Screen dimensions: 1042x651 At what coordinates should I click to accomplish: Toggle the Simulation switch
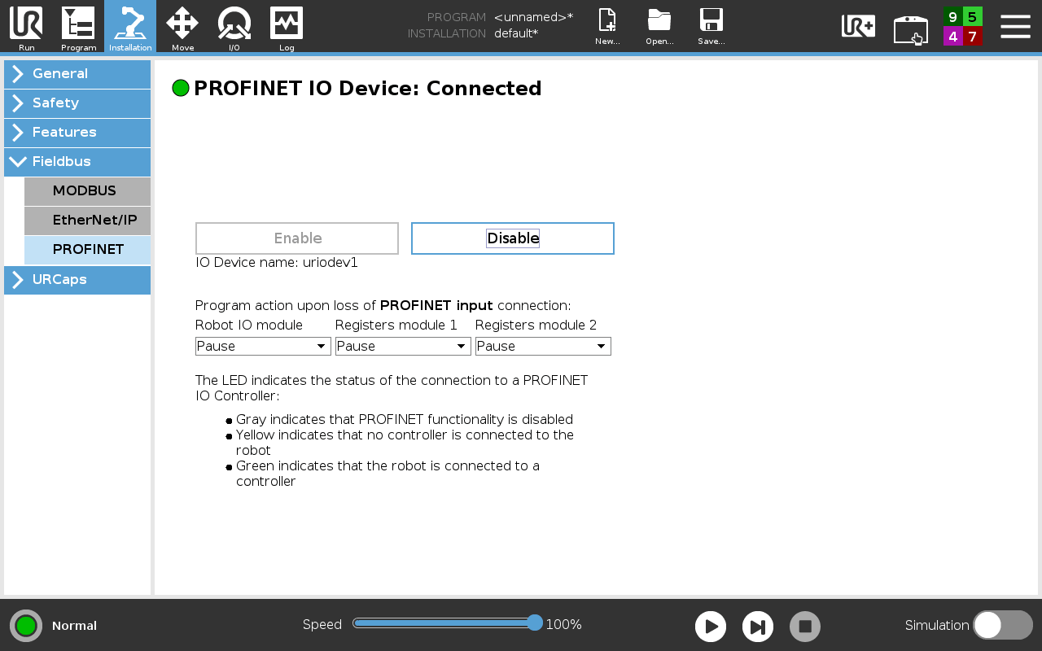[x=1003, y=625]
